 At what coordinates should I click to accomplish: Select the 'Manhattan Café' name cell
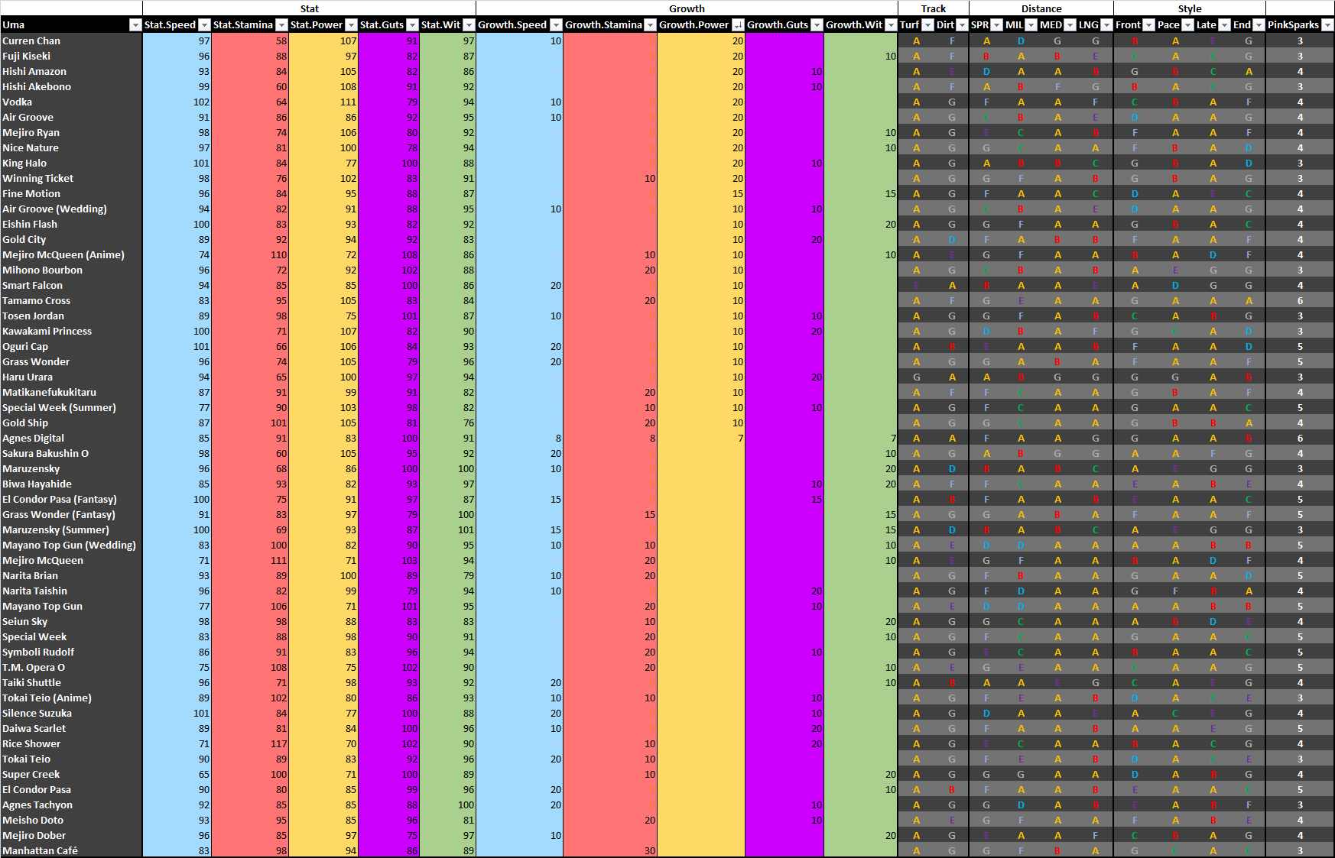(x=71, y=850)
